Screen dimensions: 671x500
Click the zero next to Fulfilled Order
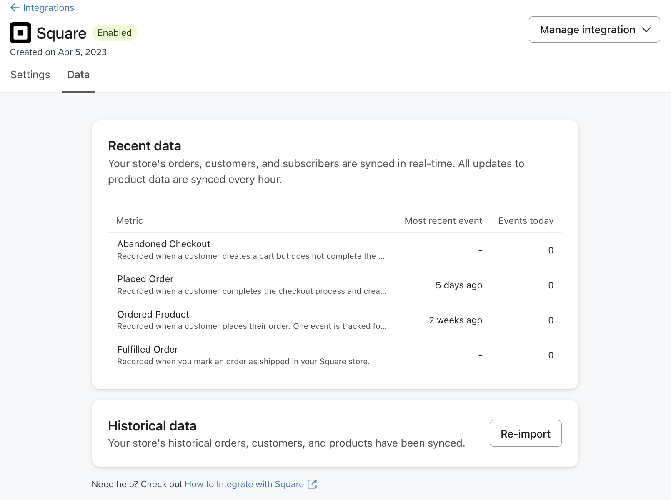(551, 355)
